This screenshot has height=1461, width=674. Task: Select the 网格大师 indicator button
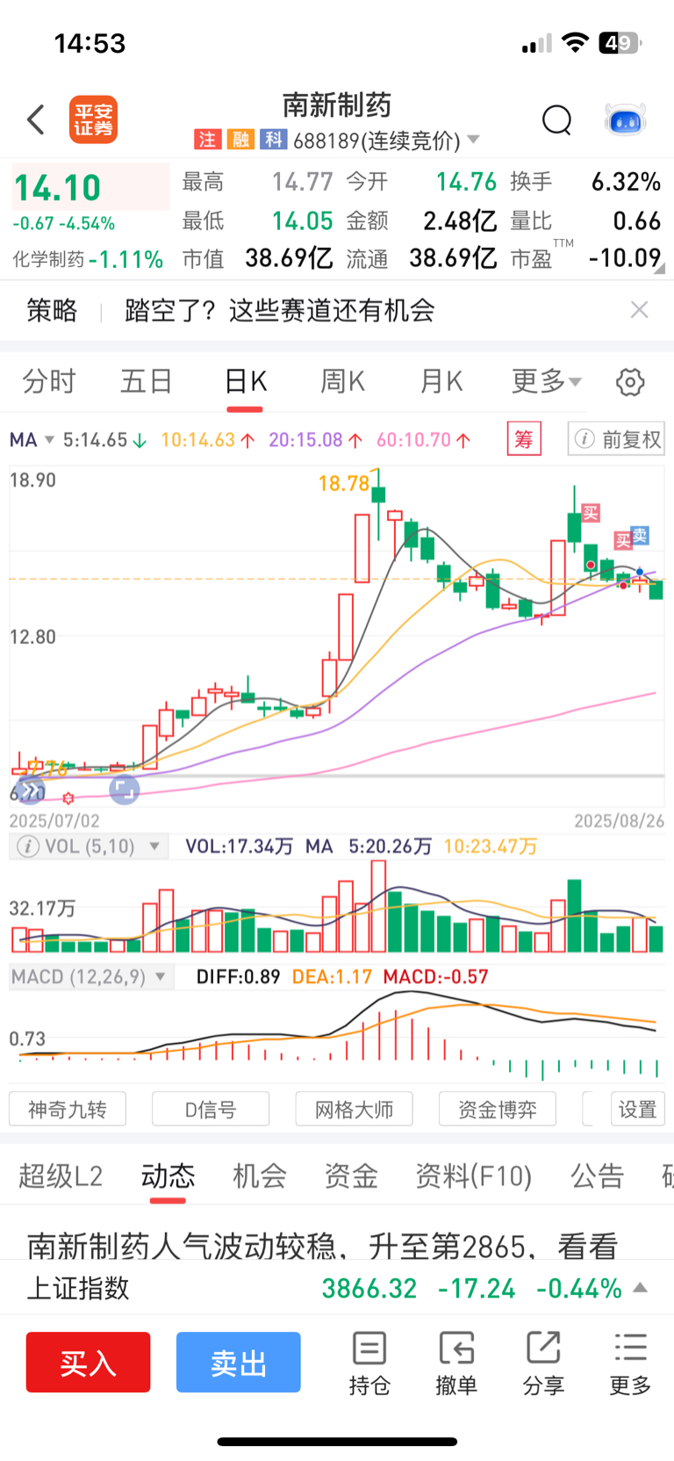tap(354, 1109)
